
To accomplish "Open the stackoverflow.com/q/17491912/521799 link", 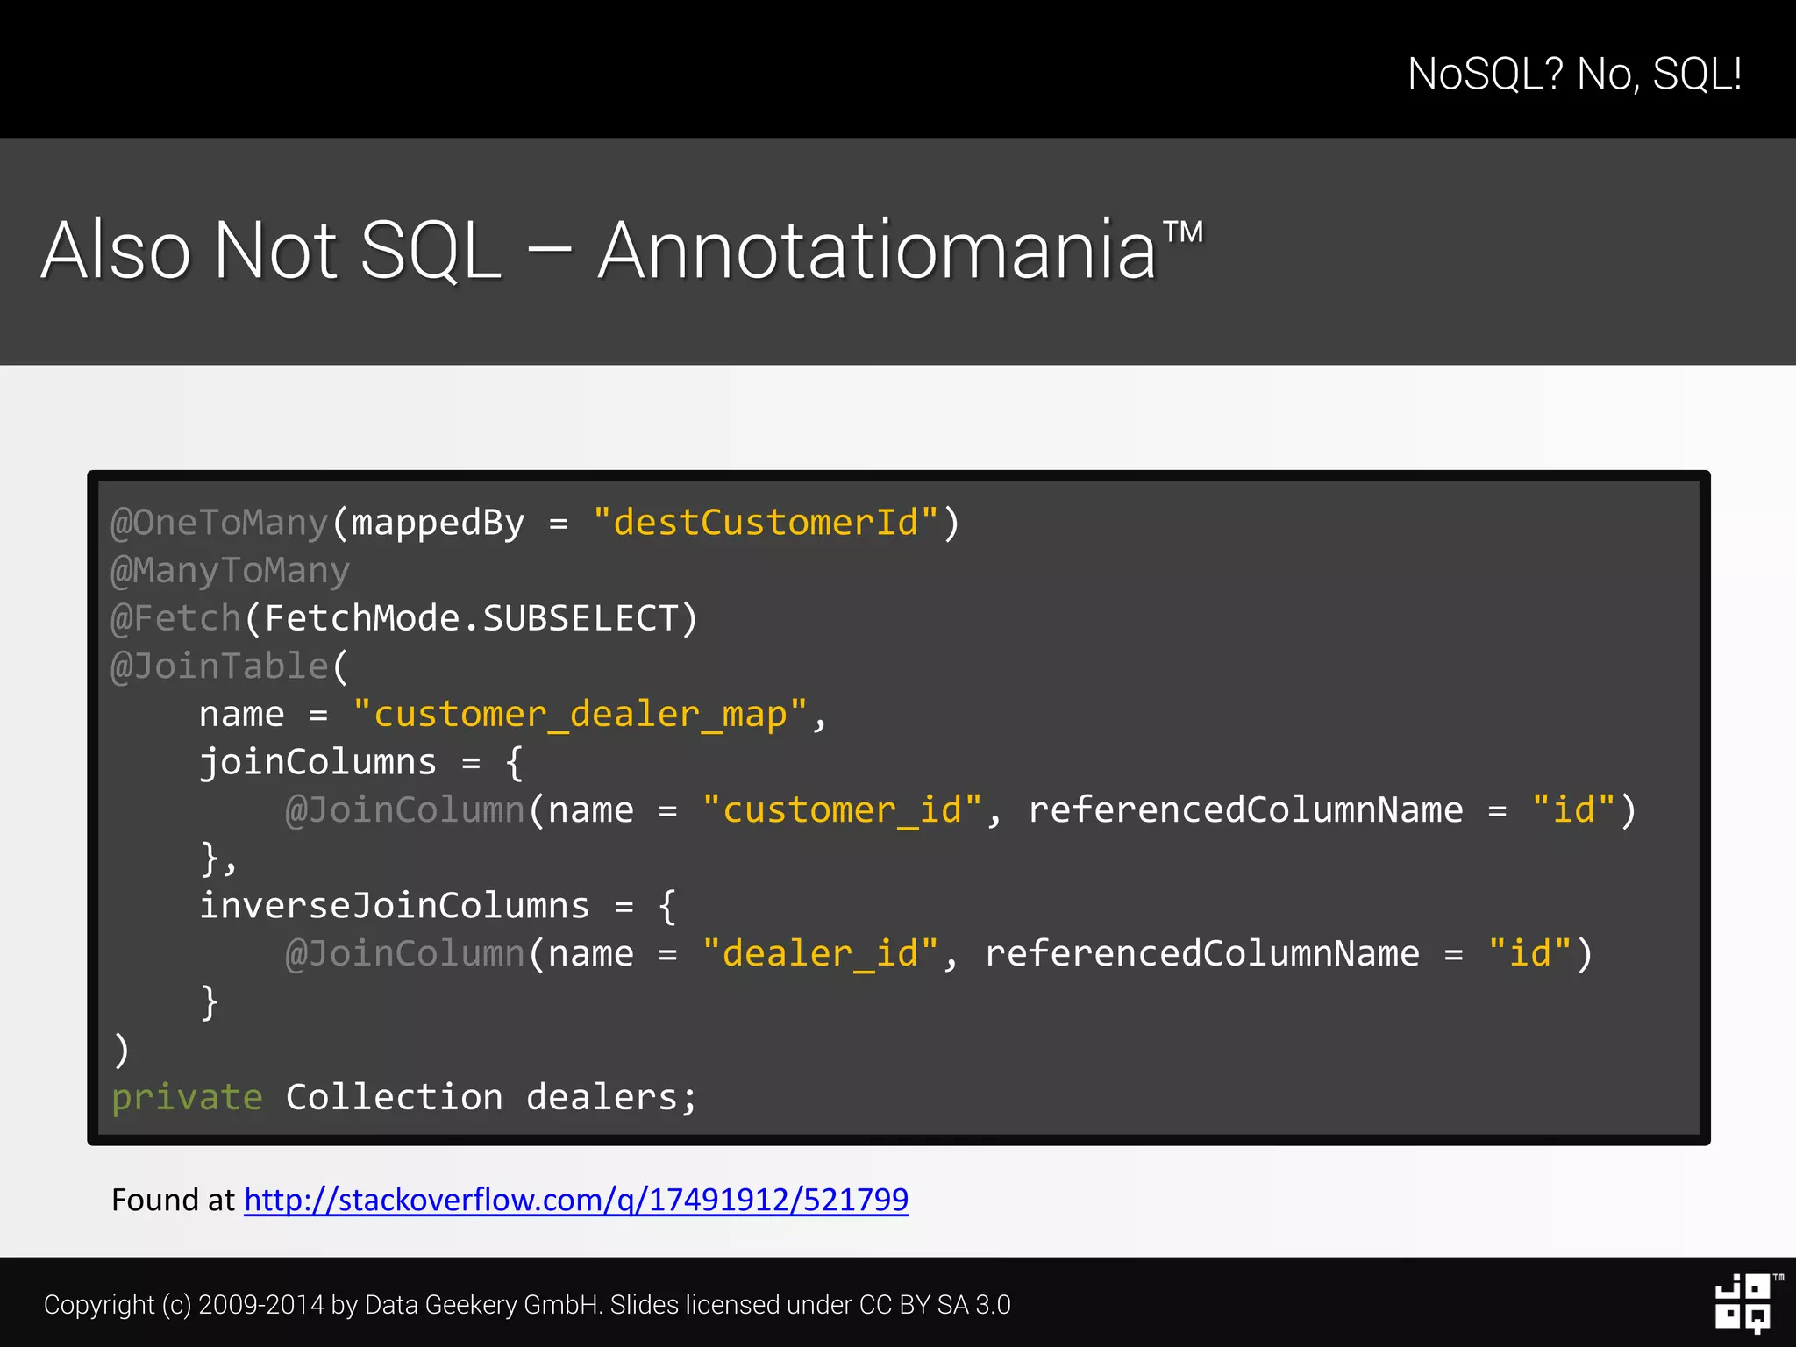I will click(x=576, y=1200).
